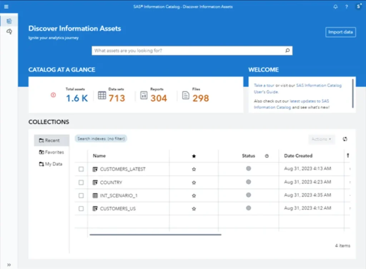This screenshot has height=269, width=366.
Task: Click the search magnifier icon
Action: point(288,50)
